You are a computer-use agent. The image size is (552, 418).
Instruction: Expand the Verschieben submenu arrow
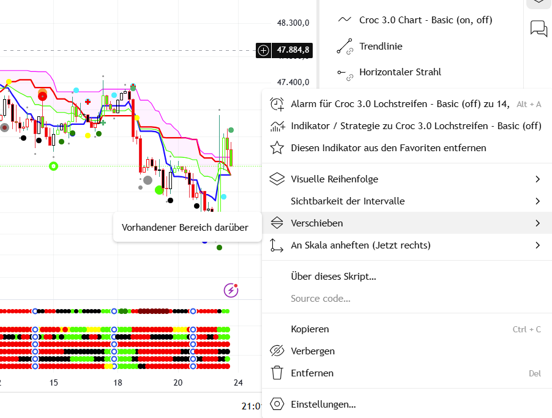[x=537, y=223]
